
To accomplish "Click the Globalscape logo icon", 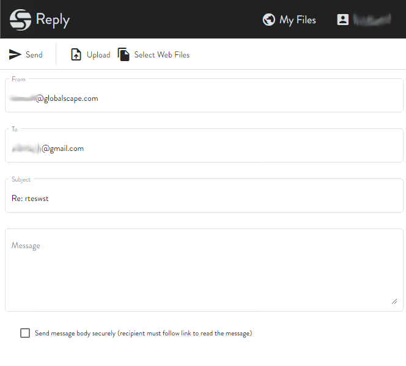I will click(20, 20).
